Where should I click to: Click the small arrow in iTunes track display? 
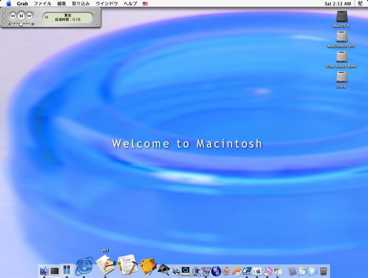pyautogui.click(x=46, y=17)
